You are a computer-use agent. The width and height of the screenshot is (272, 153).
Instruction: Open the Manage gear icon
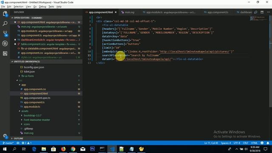tap(5, 136)
